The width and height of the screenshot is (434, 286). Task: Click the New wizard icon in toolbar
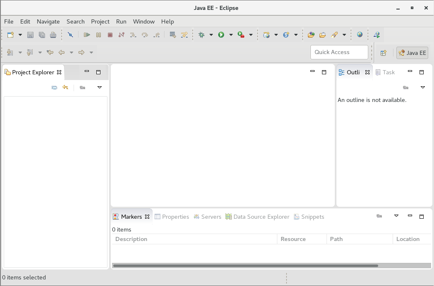[10, 35]
